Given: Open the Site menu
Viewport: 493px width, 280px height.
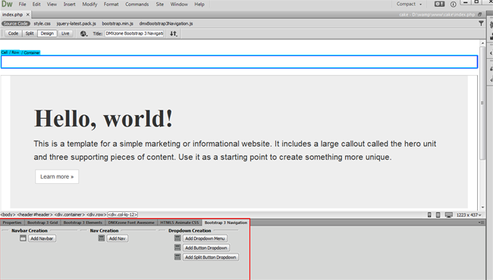Looking at the screenshot, I should pos(160,5).
